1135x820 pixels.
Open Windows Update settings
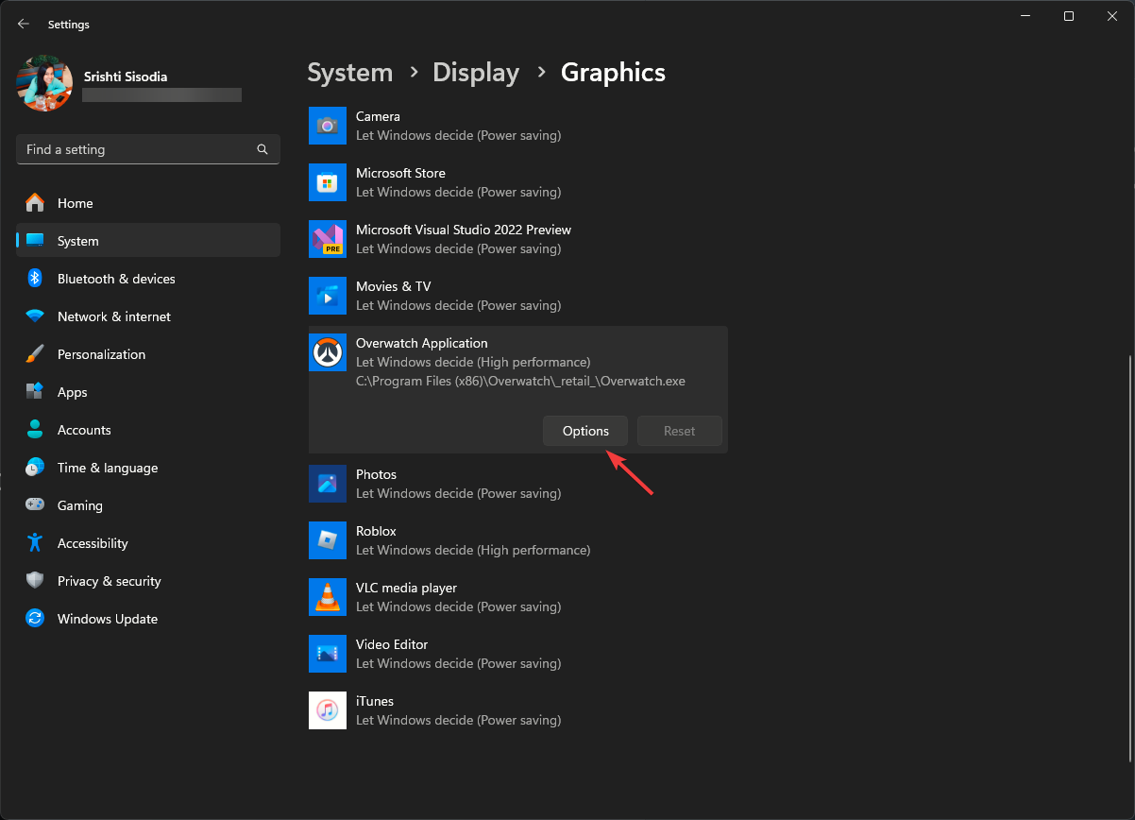[x=148, y=619]
